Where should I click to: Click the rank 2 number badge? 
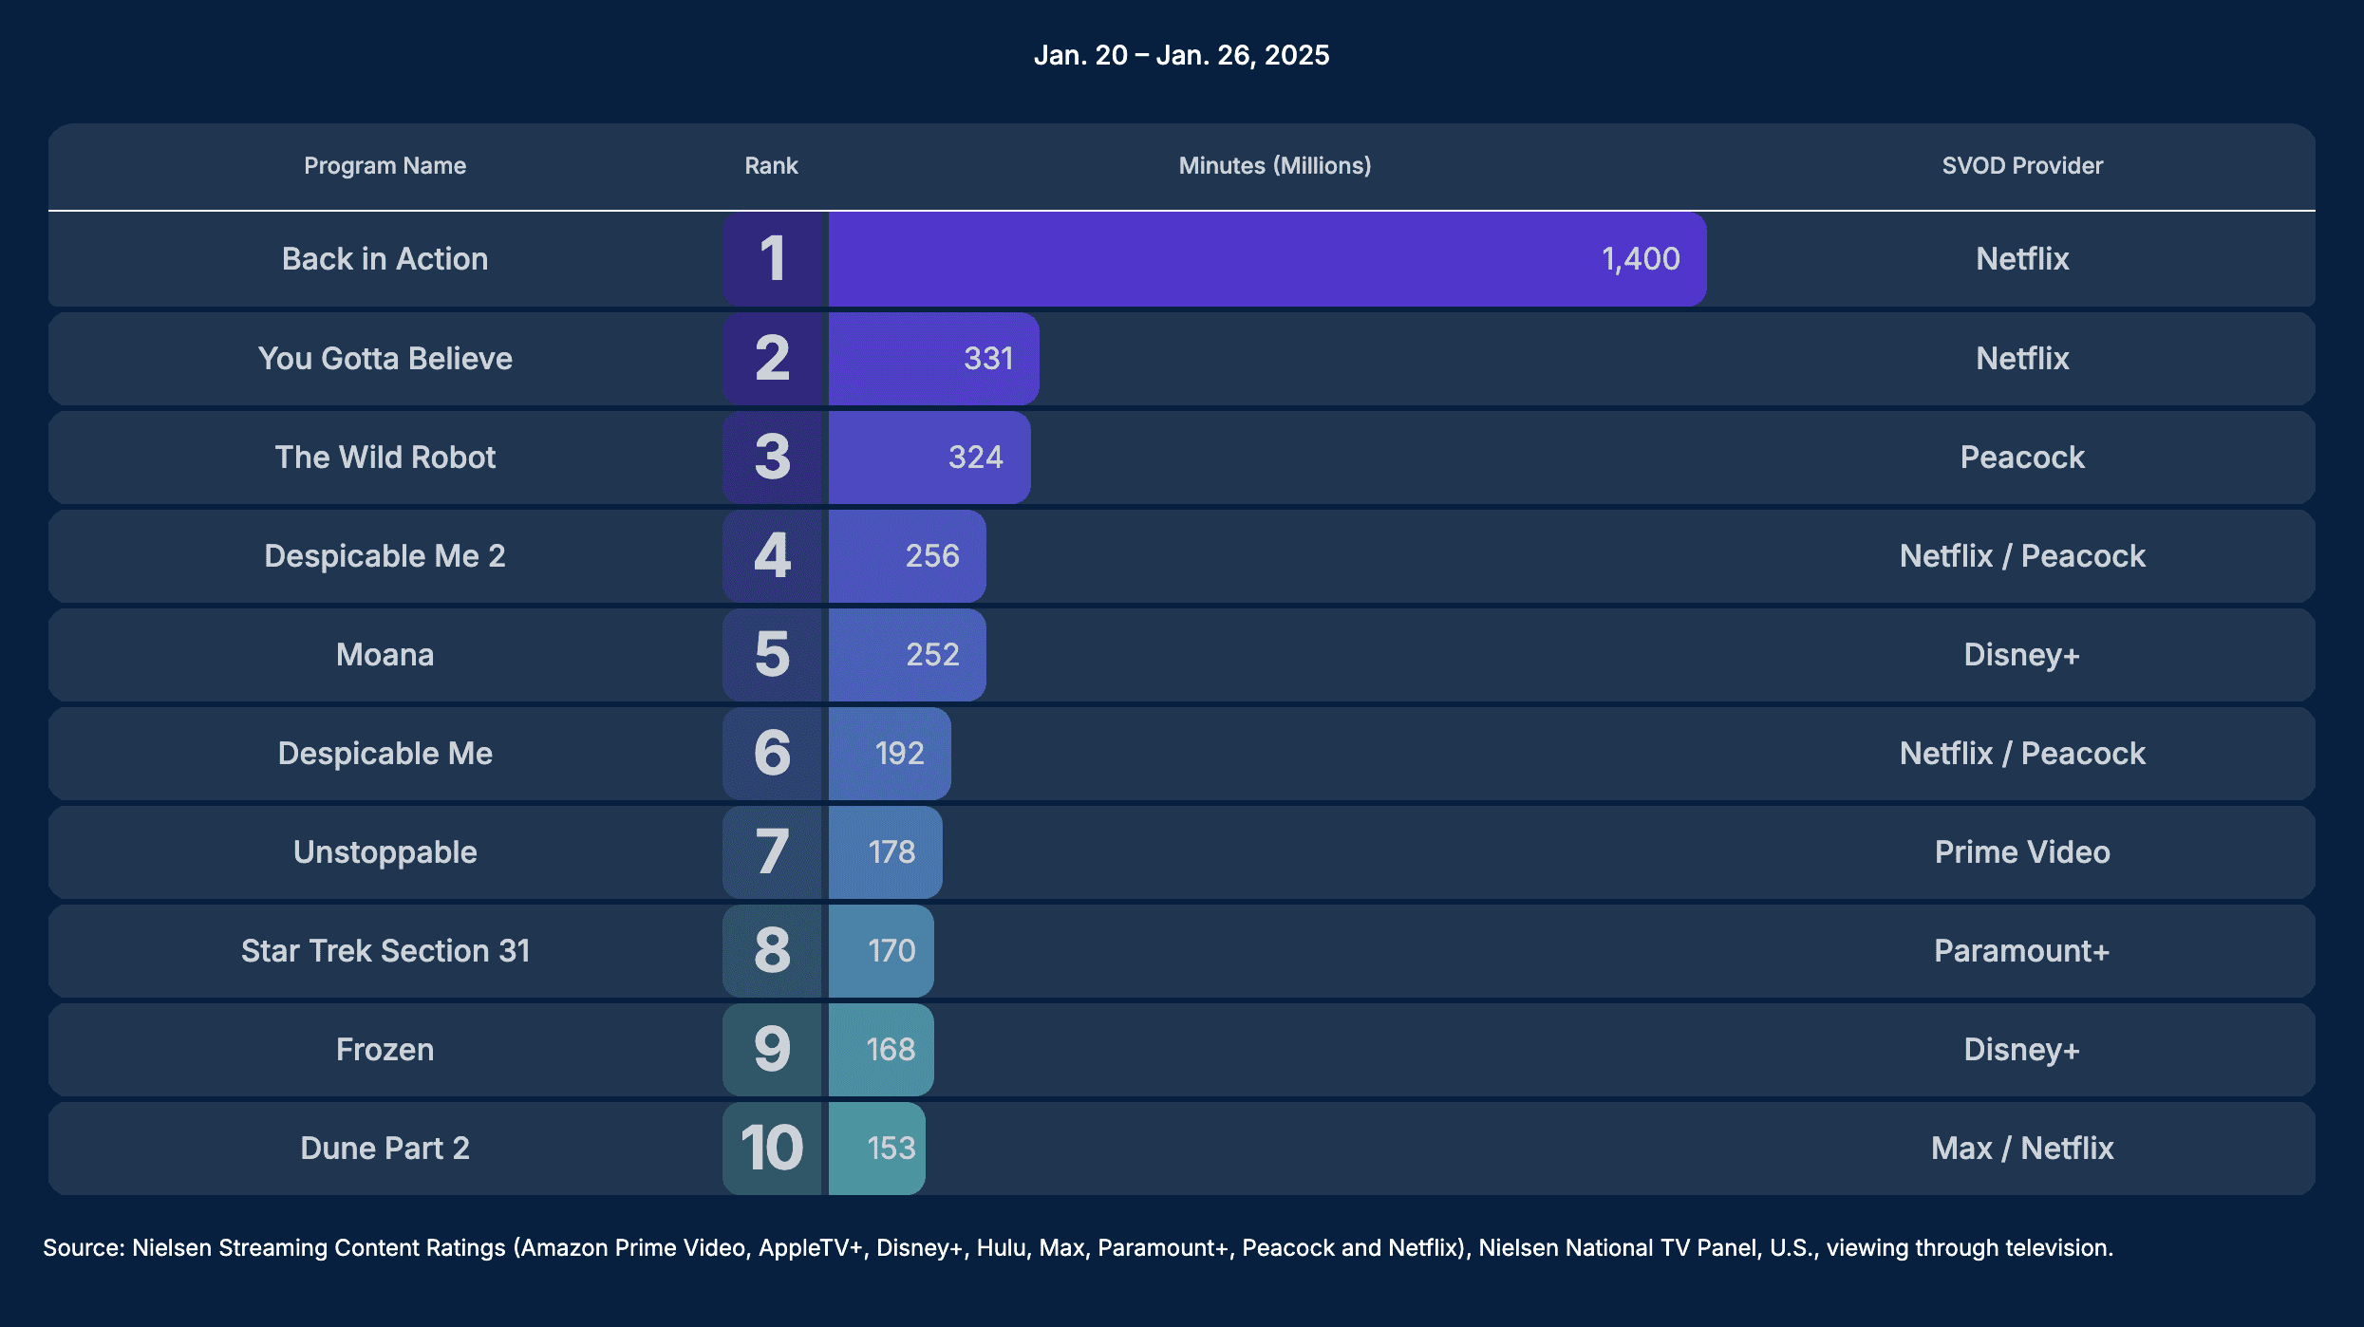[x=772, y=359]
